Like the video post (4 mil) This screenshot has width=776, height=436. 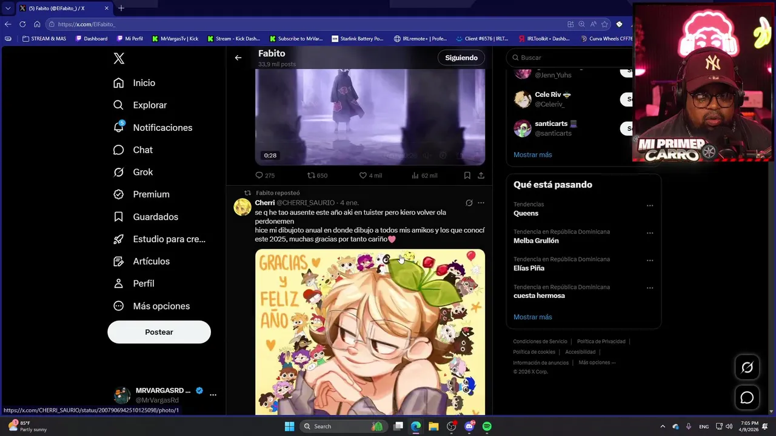(370, 176)
